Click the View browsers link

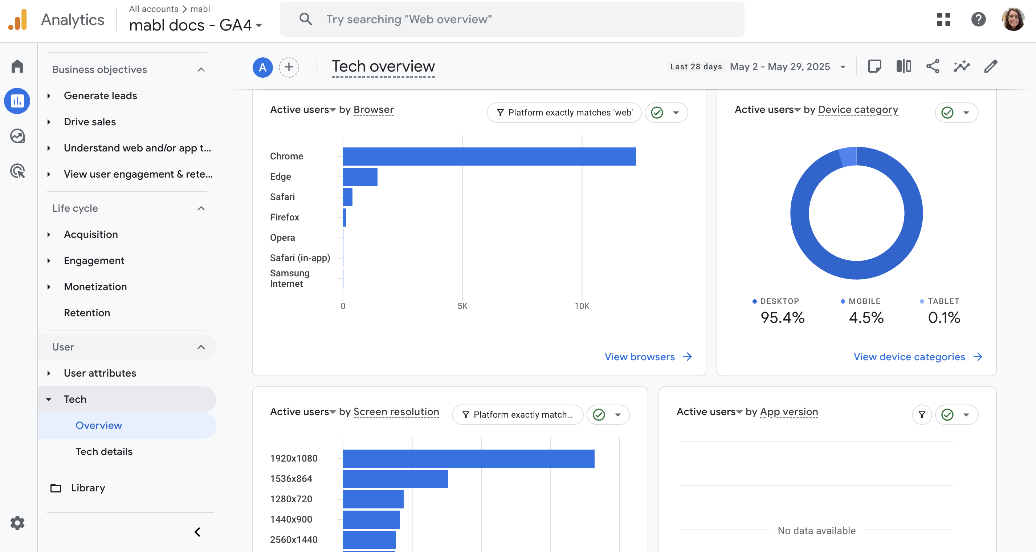tap(648, 357)
